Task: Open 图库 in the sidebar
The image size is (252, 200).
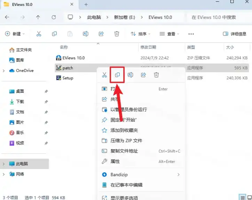Action: (17, 60)
